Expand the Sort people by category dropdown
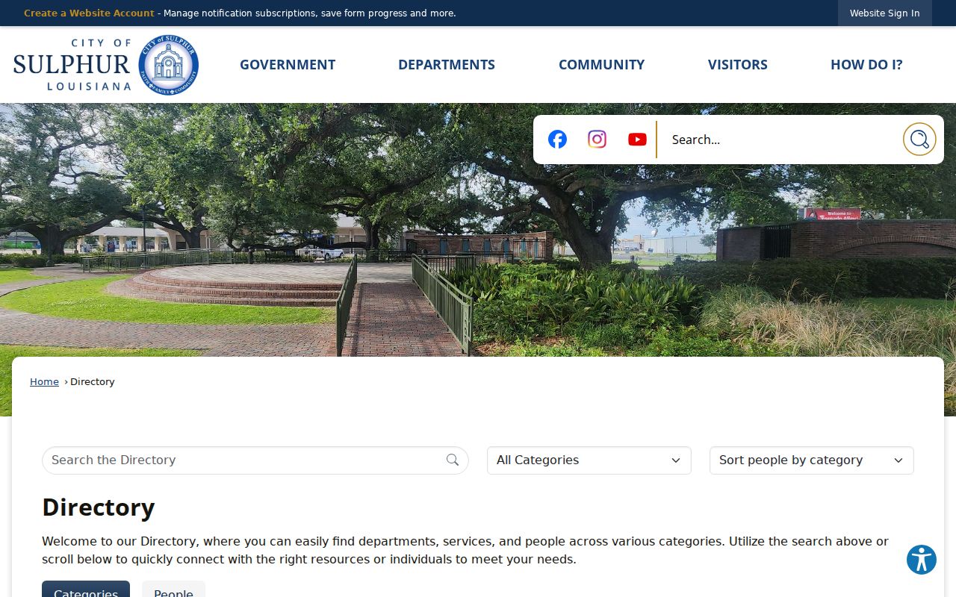 [812, 460]
